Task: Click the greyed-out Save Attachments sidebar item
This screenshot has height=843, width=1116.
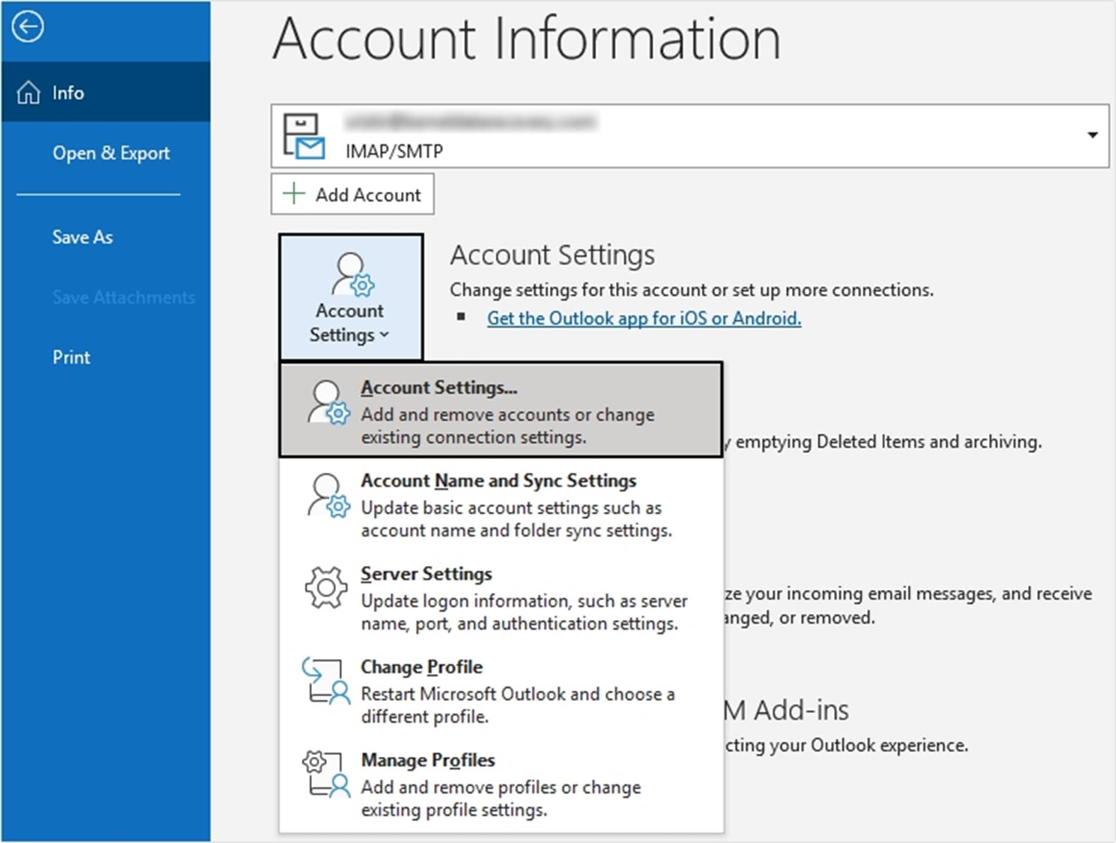Action: (124, 297)
